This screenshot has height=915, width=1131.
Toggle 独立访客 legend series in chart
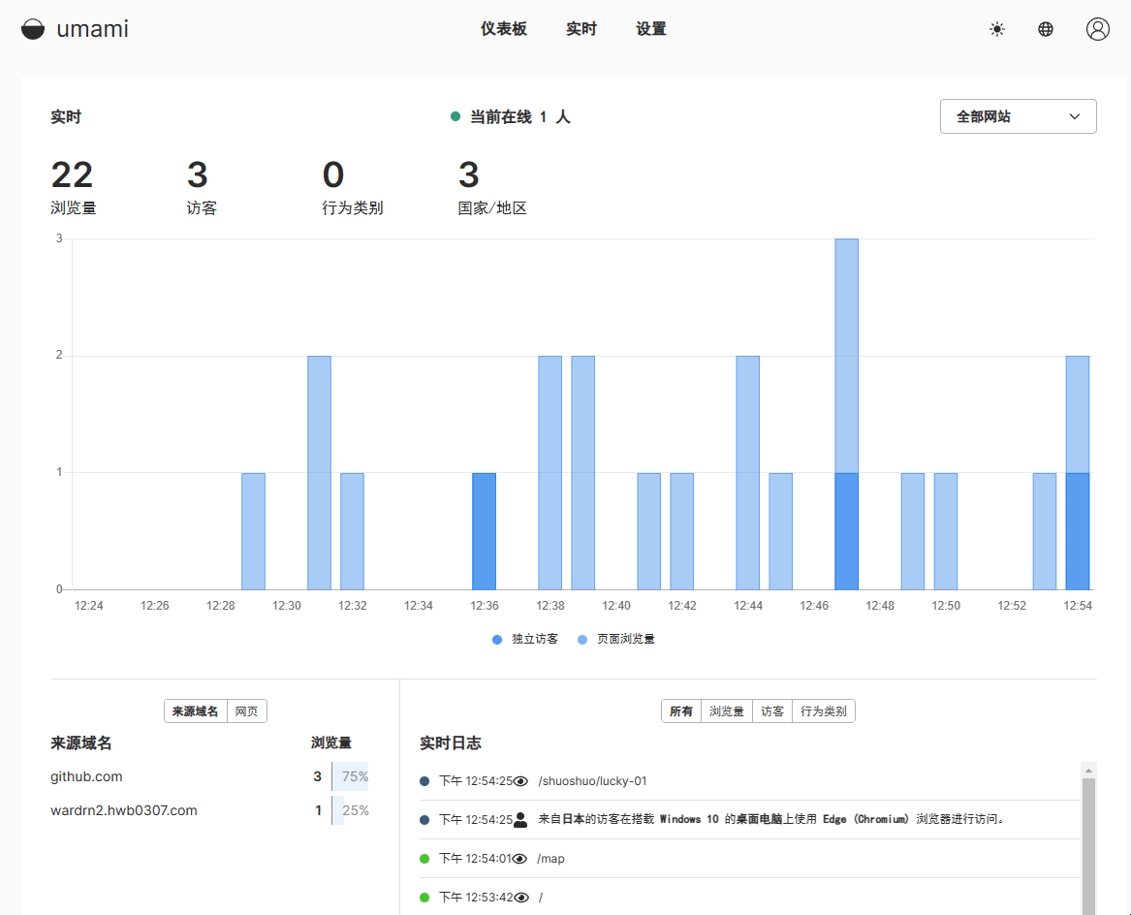[525, 639]
